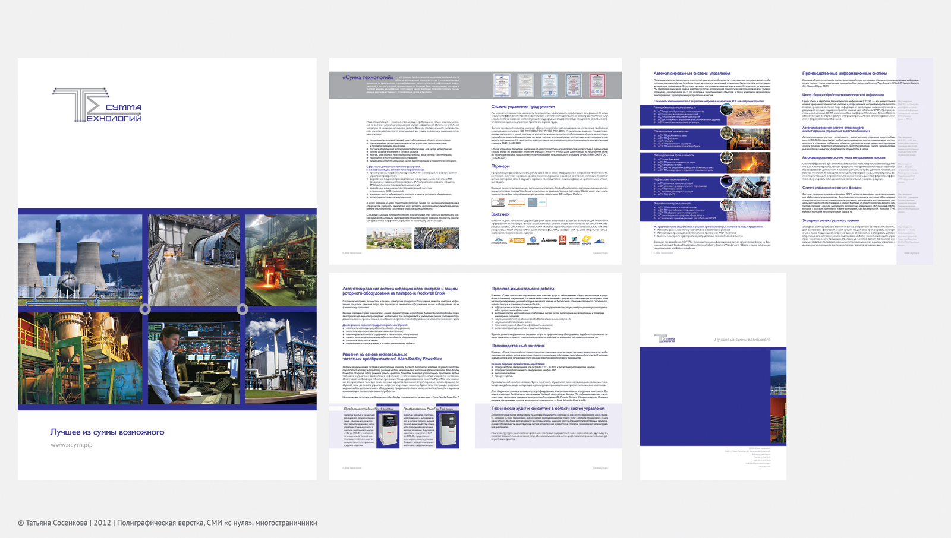Open the industrial hall photo on the cover
The width and height of the screenshot is (951, 538).
[x=194, y=260]
